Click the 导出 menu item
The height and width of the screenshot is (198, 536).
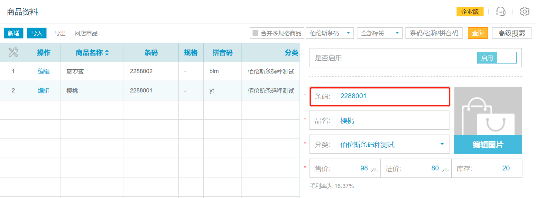coord(60,33)
